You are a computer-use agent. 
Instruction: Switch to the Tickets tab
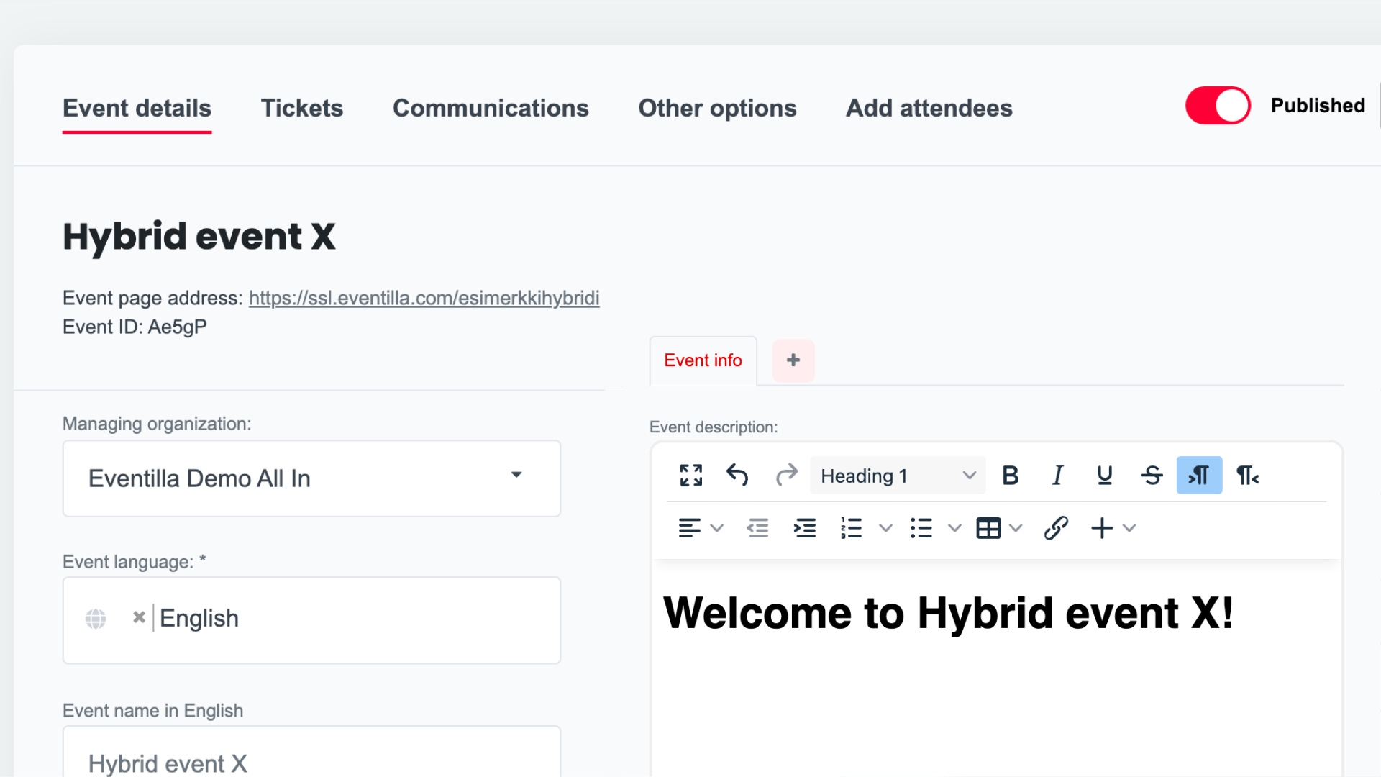coord(301,108)
